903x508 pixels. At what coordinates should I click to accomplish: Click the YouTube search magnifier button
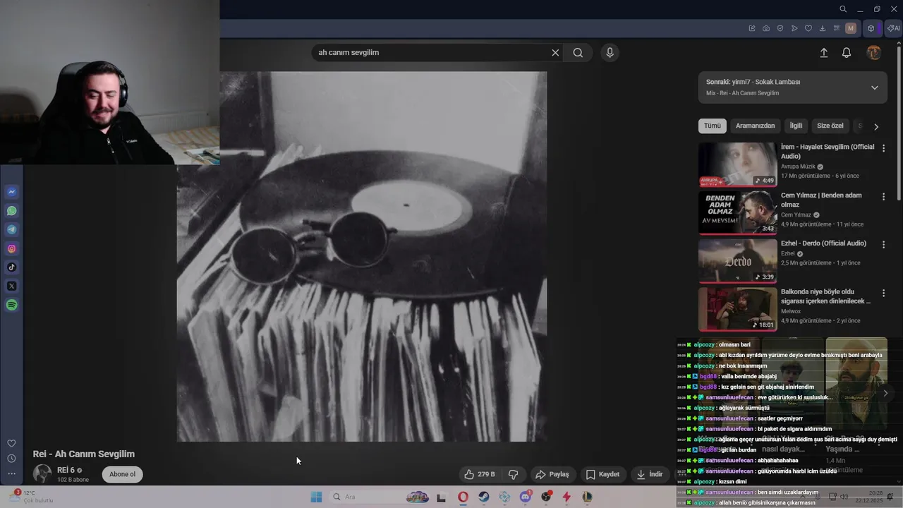(578, 52)
